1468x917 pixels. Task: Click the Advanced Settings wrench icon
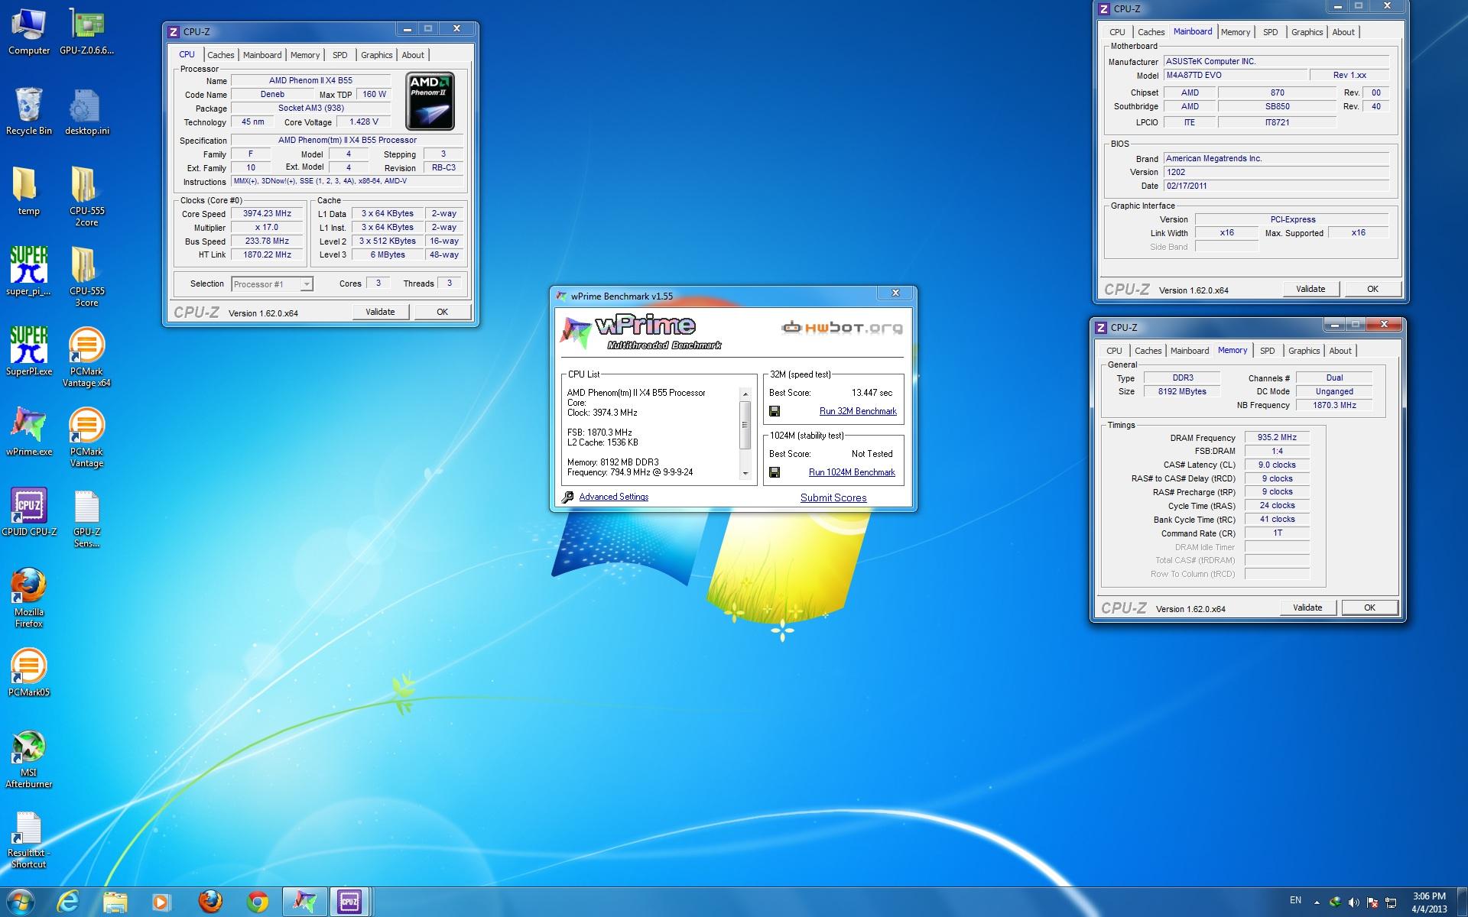pyautogui.click(x=567, y=497)
